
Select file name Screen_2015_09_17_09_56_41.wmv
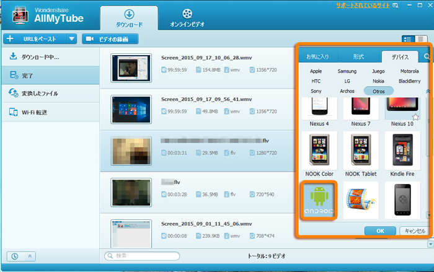click(x=206, y=99)
